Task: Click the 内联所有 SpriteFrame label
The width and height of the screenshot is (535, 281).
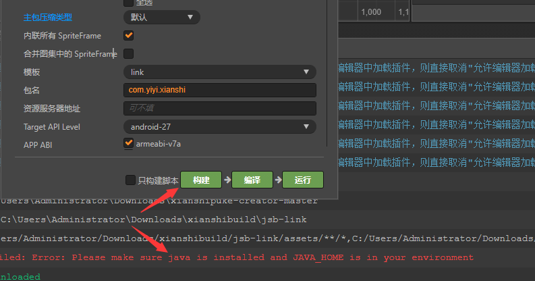Action: (62, 36)
